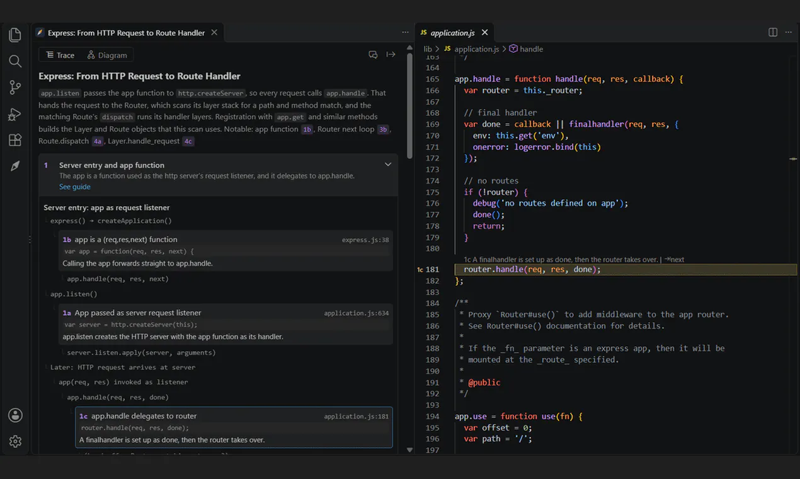Switch to the Diagram view
This screenshot has width=800, height=479.
tap(107, 55)
